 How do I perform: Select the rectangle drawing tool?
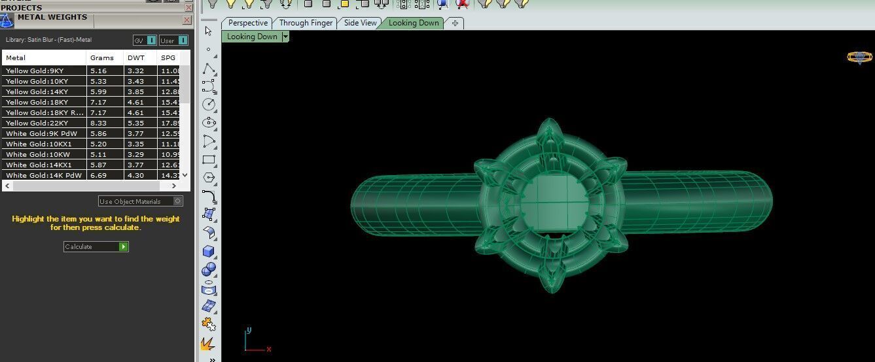[x=208, y=159]
